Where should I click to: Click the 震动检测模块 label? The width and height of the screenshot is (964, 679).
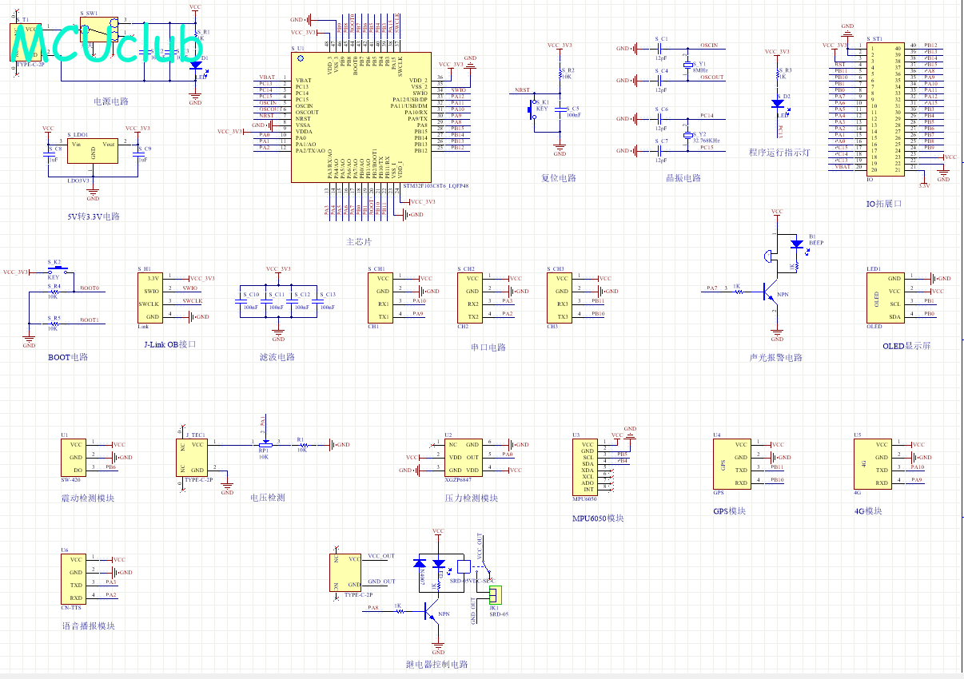[x=88, y=498]
